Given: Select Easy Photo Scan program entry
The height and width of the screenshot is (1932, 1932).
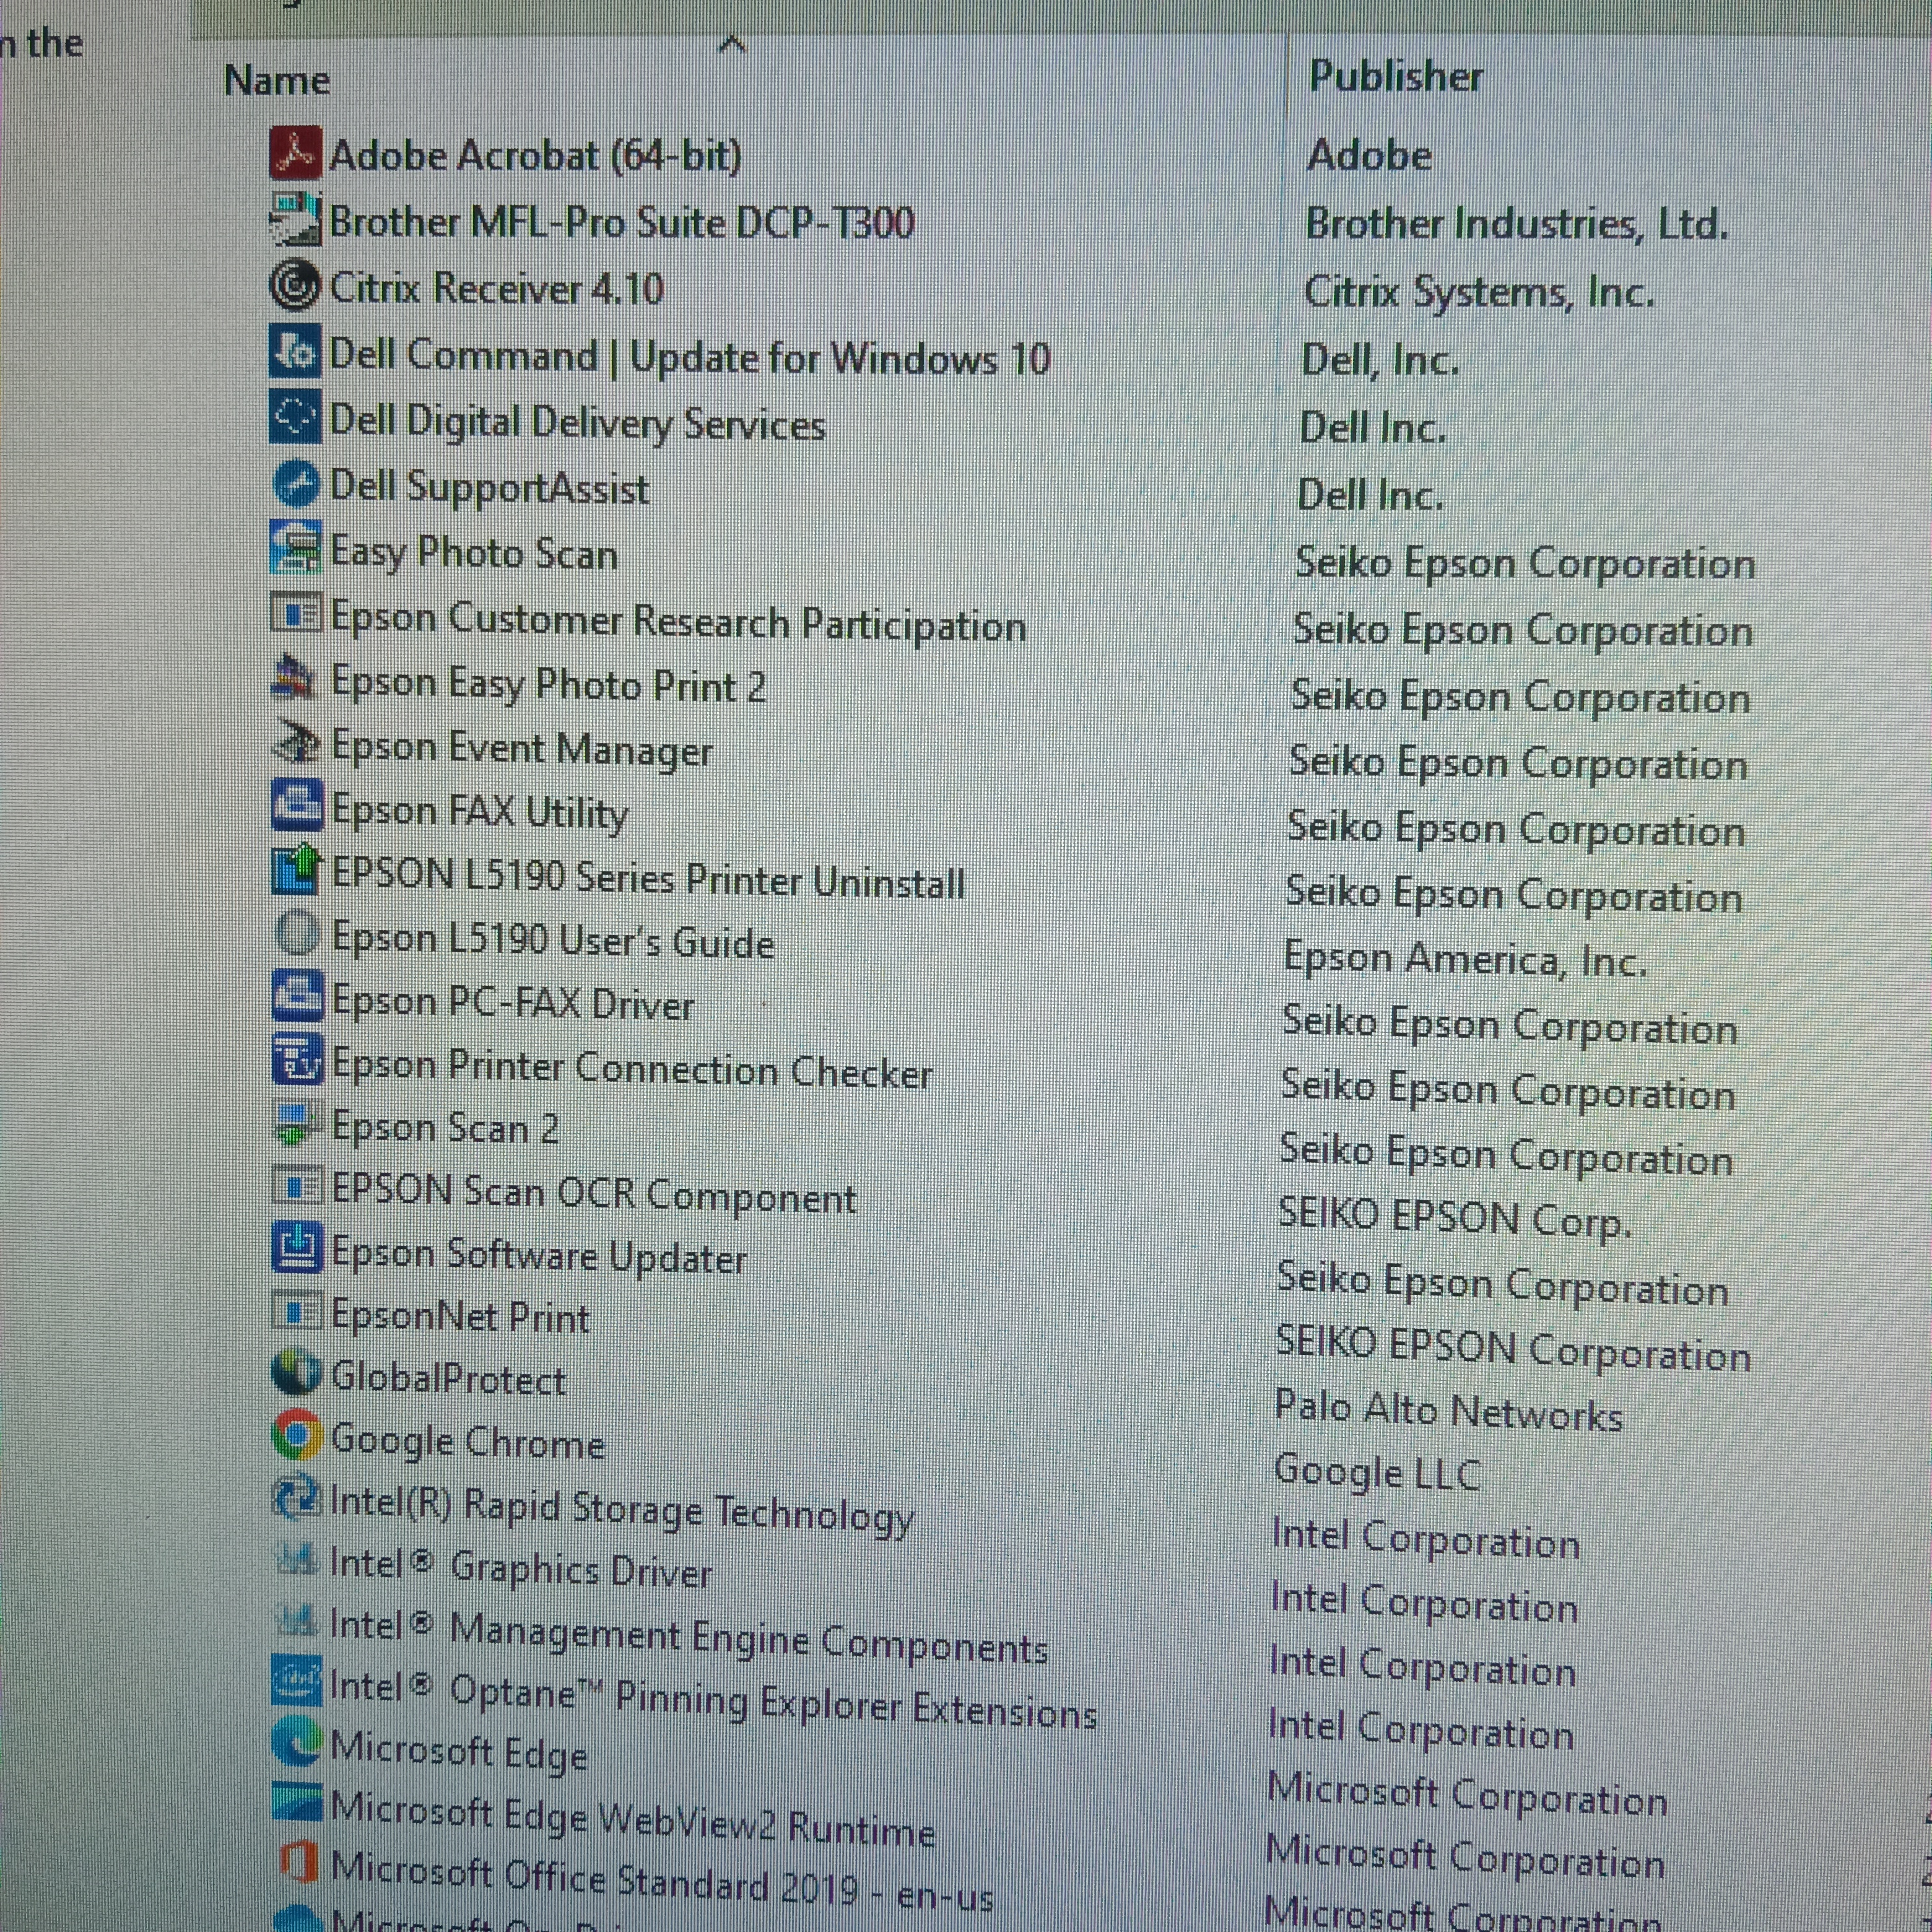Looking at the screenshot, I should point(473,553).
